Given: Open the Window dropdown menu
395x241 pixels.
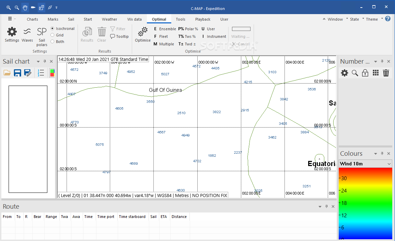Looking at the screenshot, I should [x=337, y=19].
